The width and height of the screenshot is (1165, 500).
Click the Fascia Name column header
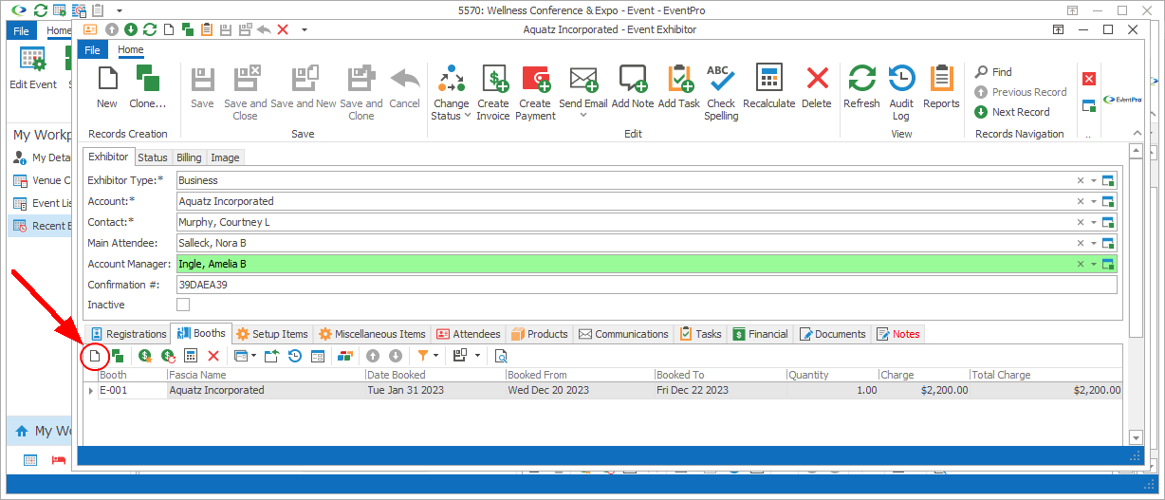[266, 375]
